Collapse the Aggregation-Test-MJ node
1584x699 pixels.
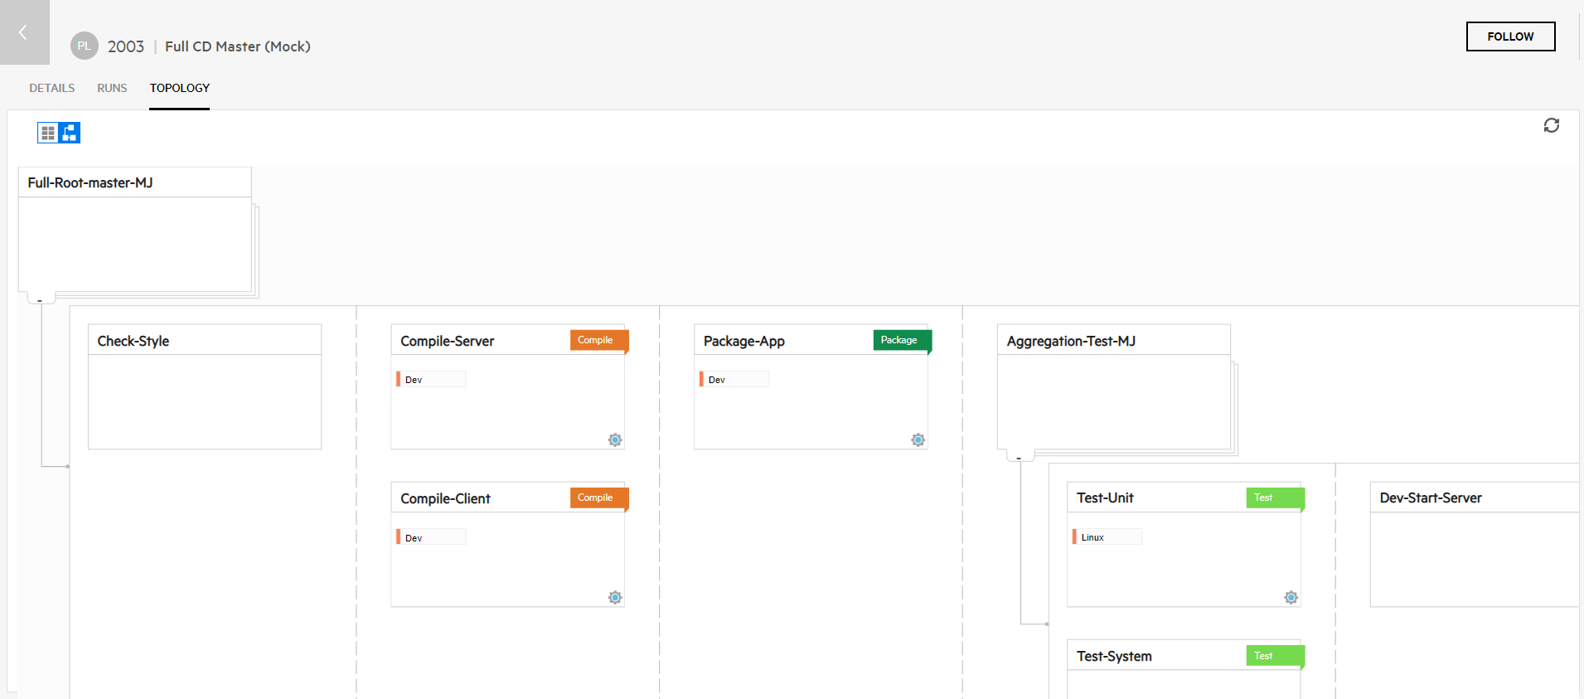coord(1019,457)
